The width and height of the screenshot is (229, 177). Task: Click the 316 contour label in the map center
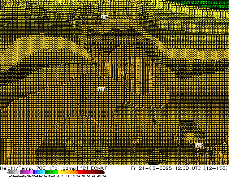101,89
